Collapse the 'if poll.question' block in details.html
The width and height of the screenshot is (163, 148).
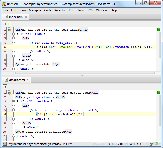13,102
